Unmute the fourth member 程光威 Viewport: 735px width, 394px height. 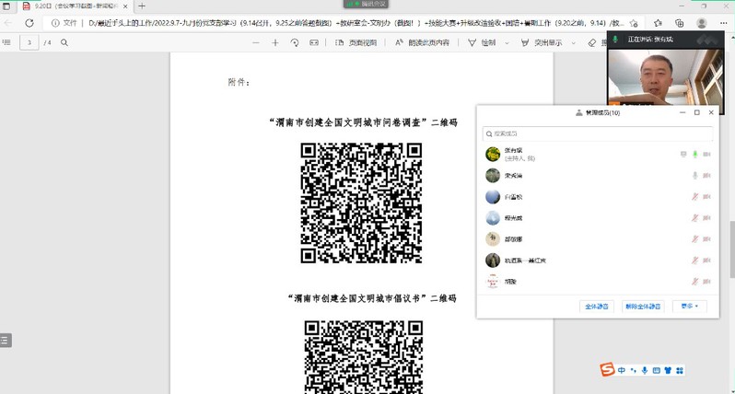click(x=695, y=218)
